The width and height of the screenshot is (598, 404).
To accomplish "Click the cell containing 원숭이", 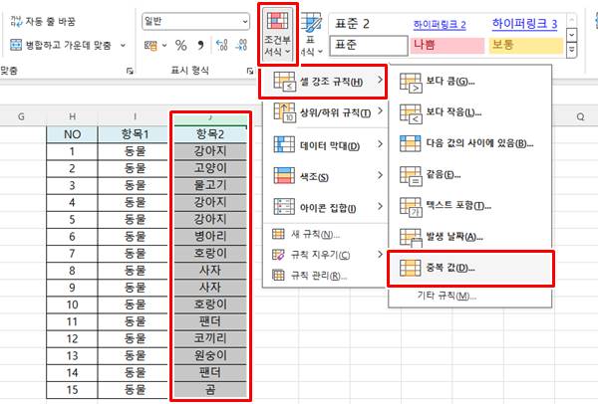I will 210,355.
